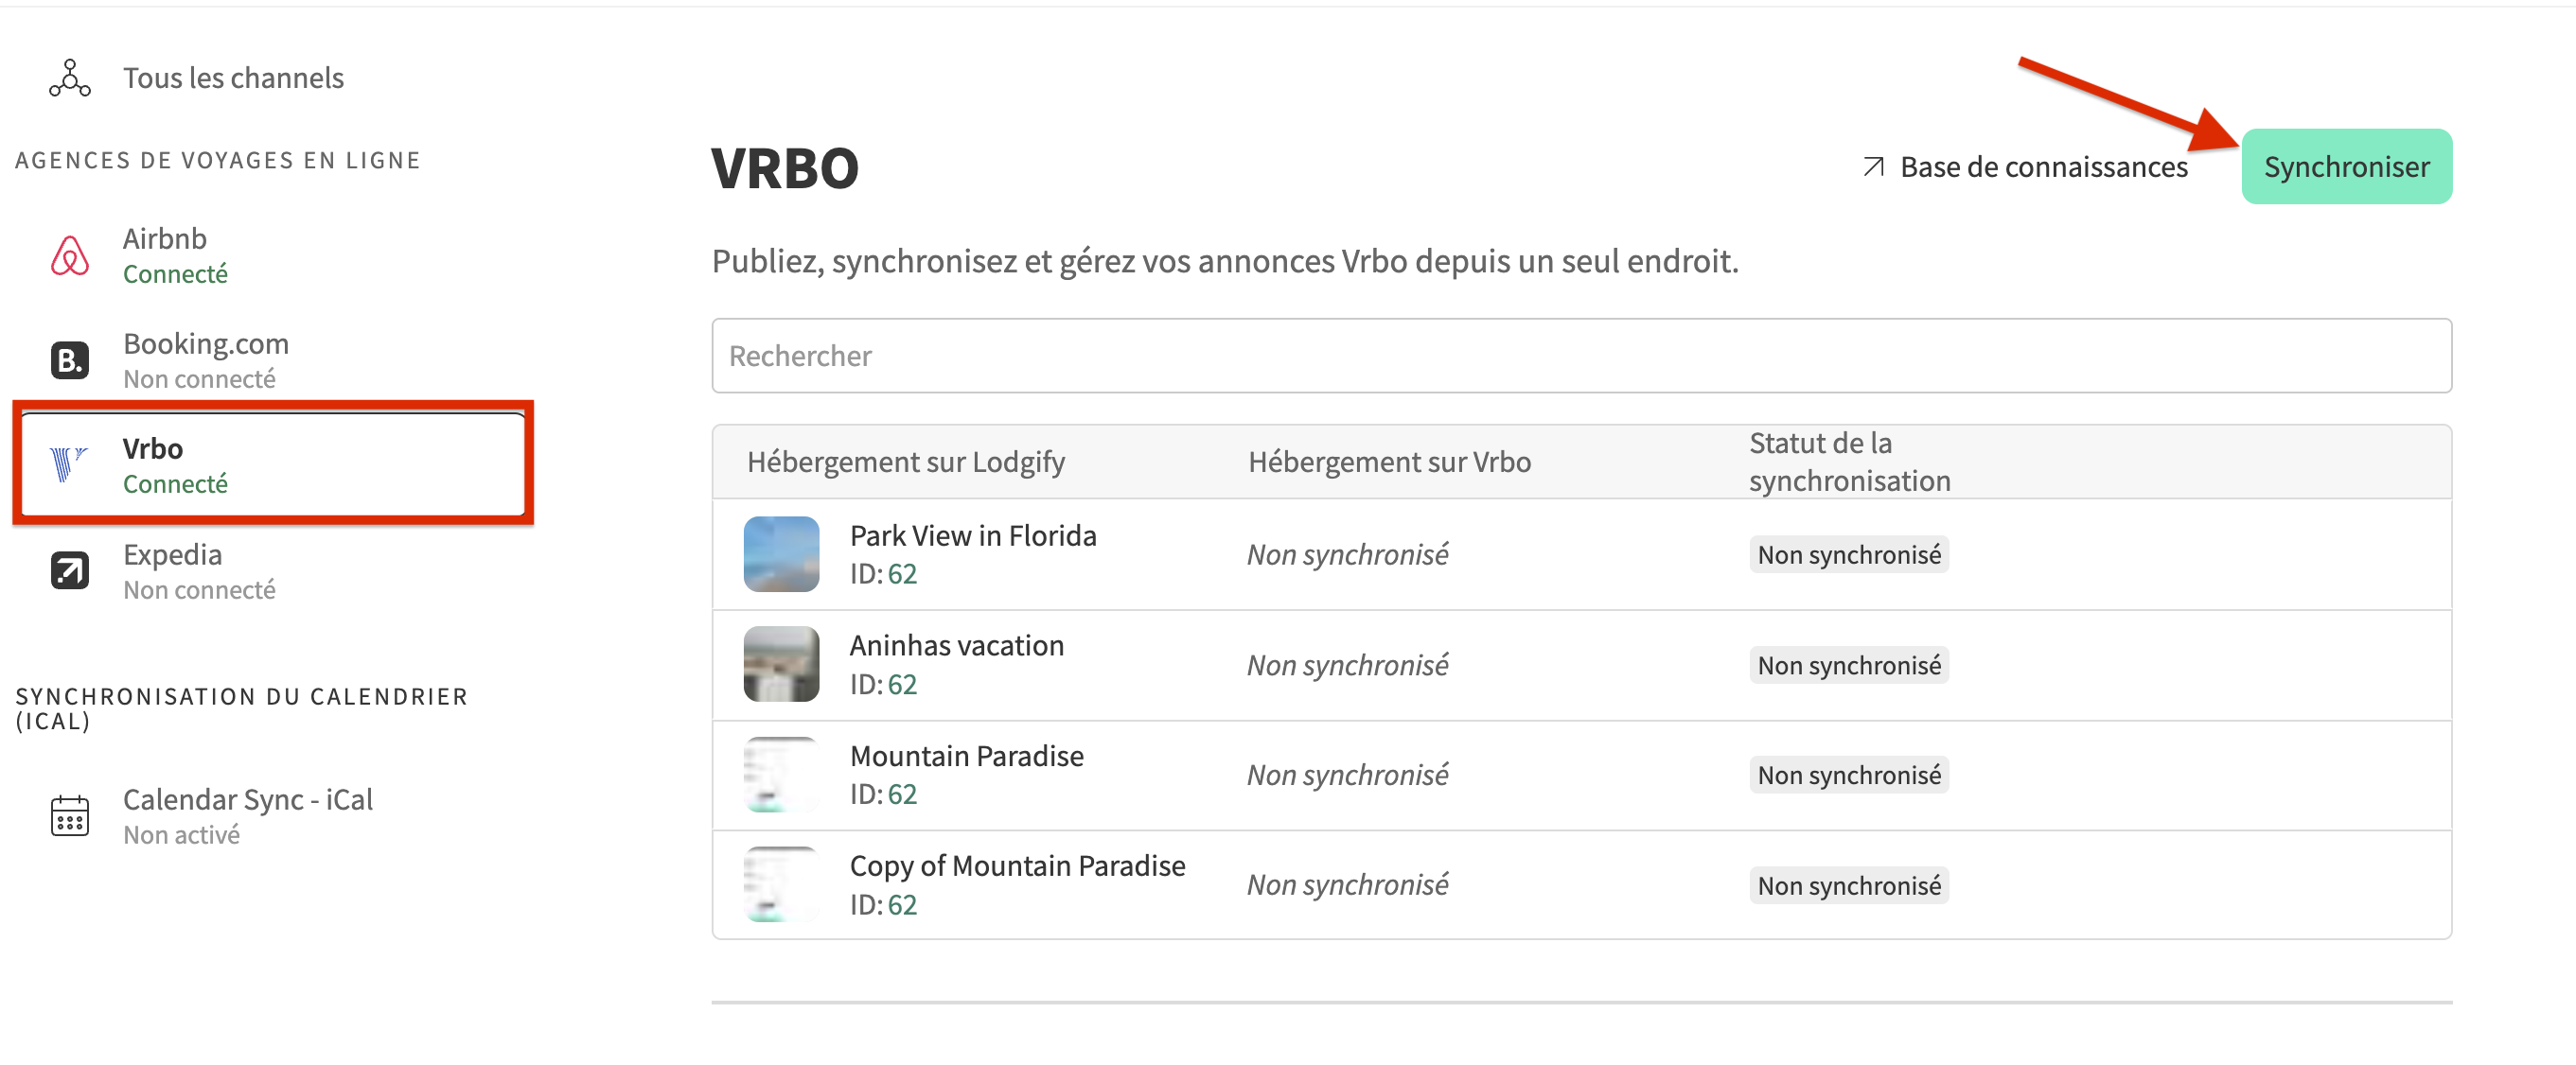
Task: Click the Airbnb logo icon
Action: coord(69,255)
